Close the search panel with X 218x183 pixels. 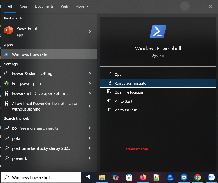(210, 6)
